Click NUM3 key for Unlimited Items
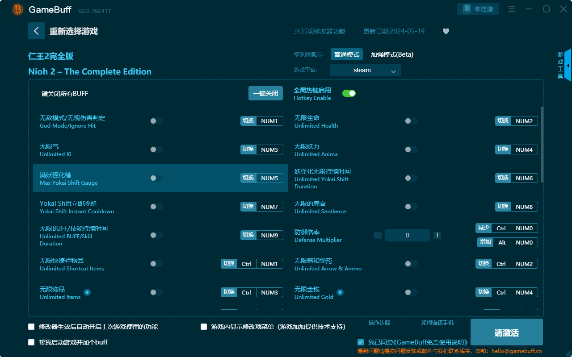This screenshot has width=572, height=357. click(x=269, y=292)
